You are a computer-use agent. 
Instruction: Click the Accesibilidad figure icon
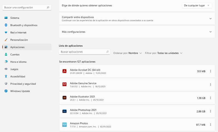[6, 76]
